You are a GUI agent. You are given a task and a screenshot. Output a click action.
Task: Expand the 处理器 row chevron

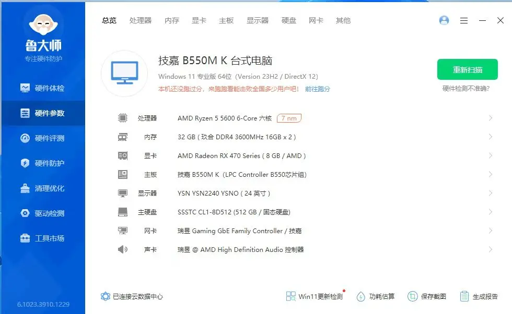click(491, 118)
